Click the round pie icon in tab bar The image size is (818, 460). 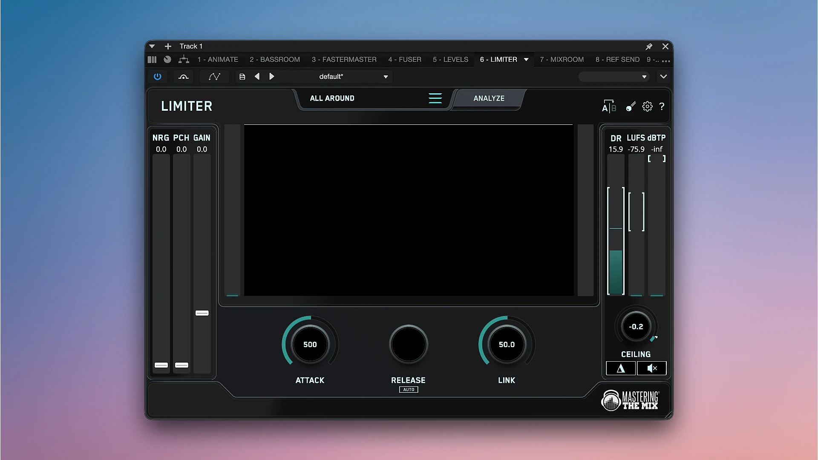coord(167,60)
